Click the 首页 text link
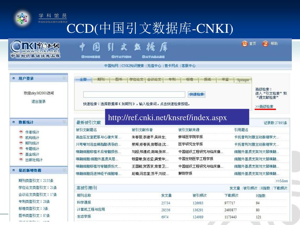Image resolution: width=300 pixels, height=225 pixels. 253,44
